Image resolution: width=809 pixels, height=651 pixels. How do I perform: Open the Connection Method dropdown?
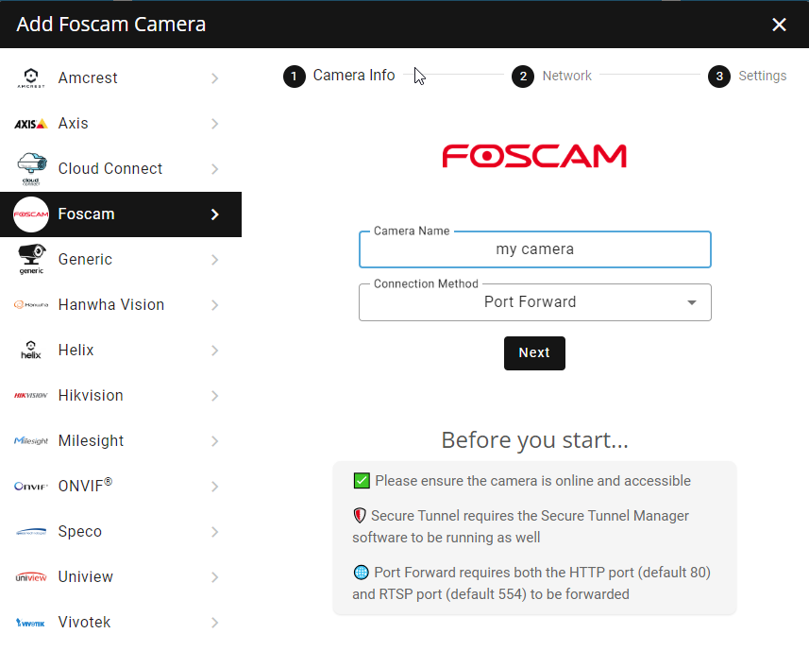(534, 302)
